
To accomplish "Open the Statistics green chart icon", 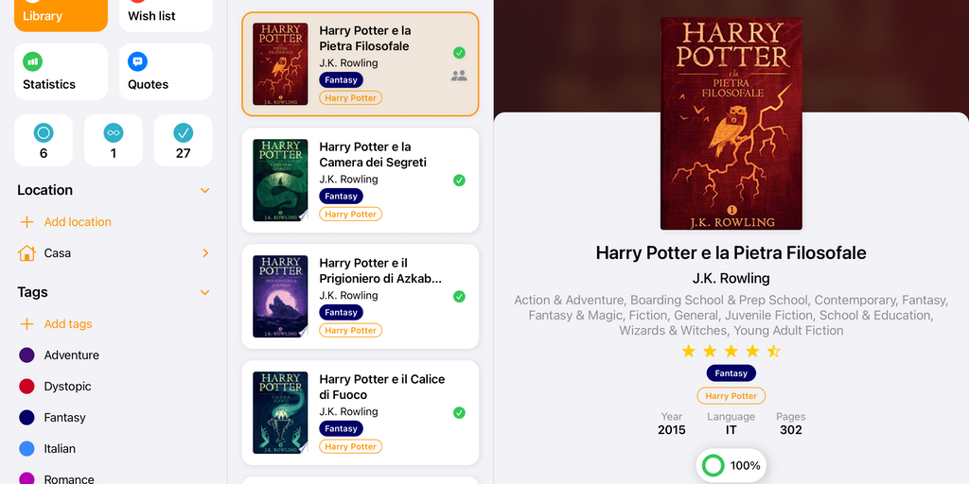I will click(x=32, y=61).
